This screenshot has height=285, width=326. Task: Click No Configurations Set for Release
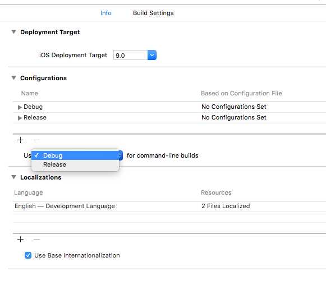pos(233,117)
